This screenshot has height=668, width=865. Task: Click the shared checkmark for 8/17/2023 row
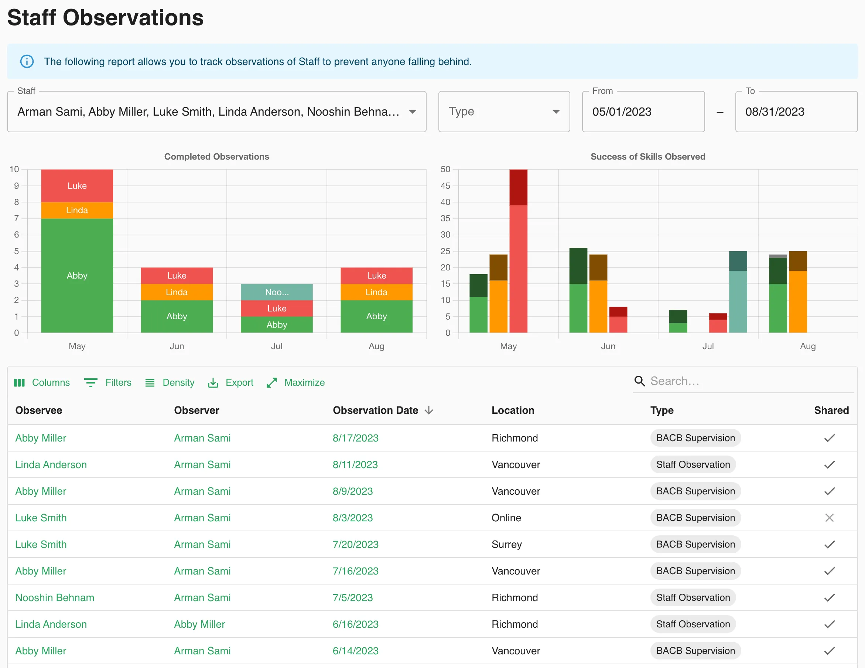829,438
